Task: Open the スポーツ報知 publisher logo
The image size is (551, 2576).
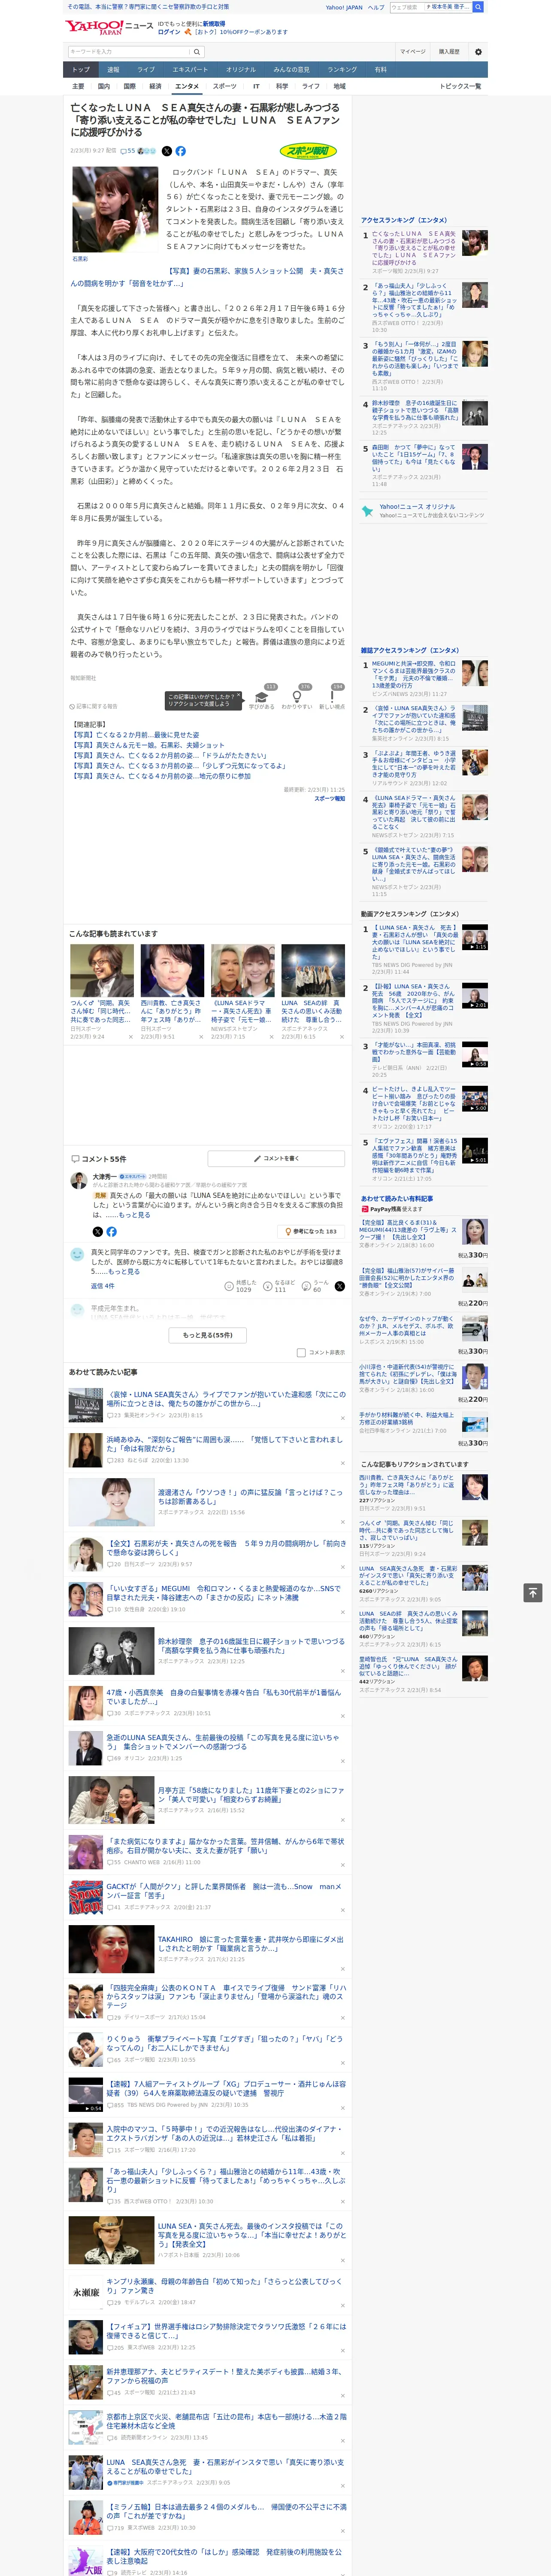Action: (x=308, y=151)
